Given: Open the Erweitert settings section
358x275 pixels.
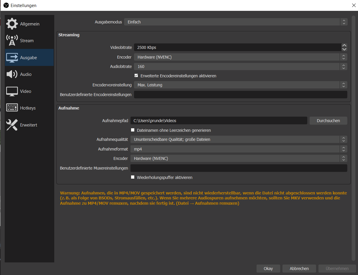Looking at the screenshot, I should [x=29, y=125].
